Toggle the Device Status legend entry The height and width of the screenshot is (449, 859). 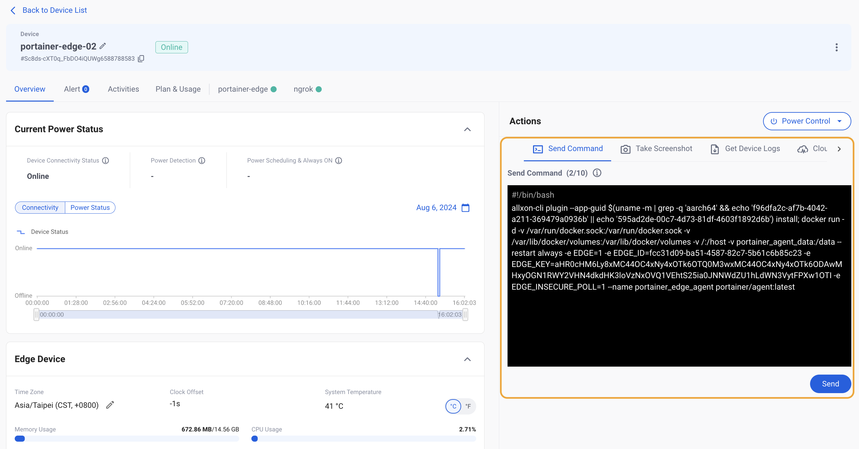pos(42,232)
